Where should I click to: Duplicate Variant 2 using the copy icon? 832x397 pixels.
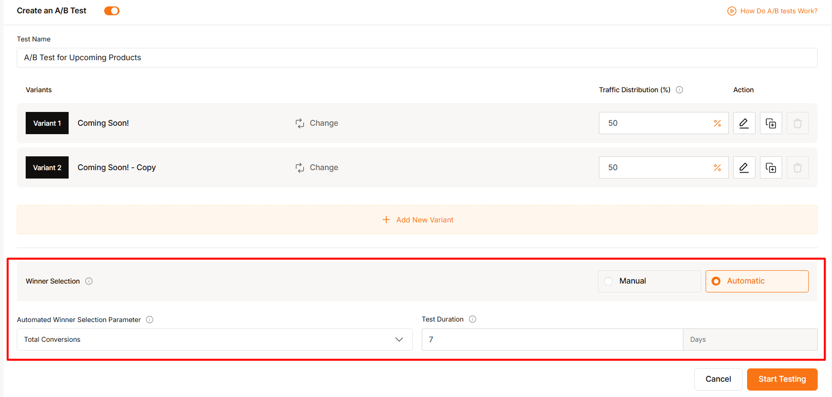[771, 168]
